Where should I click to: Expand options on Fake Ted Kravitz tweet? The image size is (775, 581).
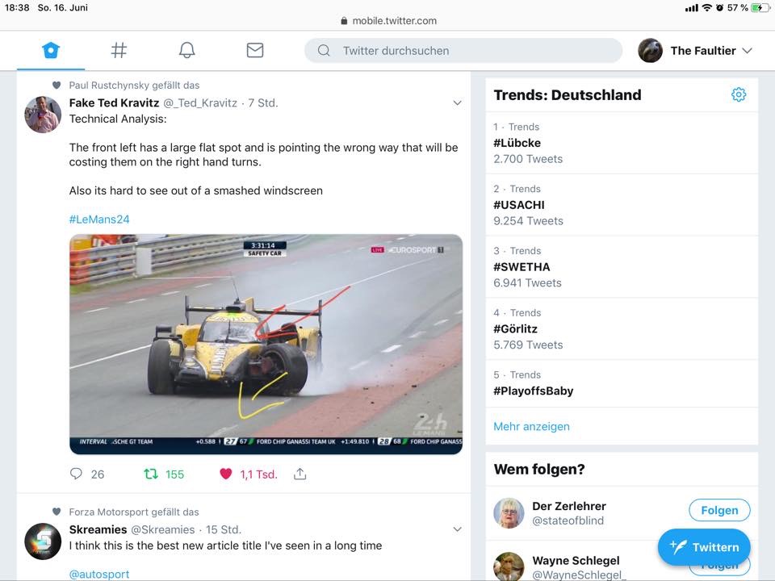[x=457, y=102]
